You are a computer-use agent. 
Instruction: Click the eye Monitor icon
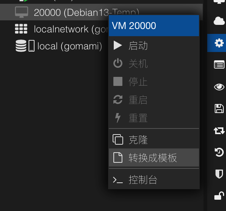[x=219, y=87]
